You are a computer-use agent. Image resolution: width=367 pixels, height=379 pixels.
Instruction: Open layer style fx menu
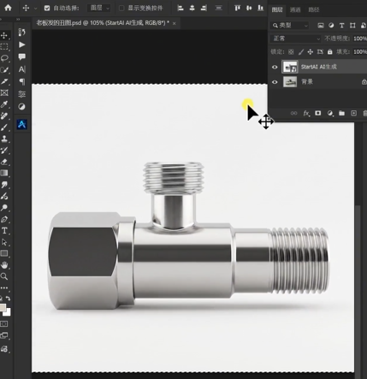[306, 113]
